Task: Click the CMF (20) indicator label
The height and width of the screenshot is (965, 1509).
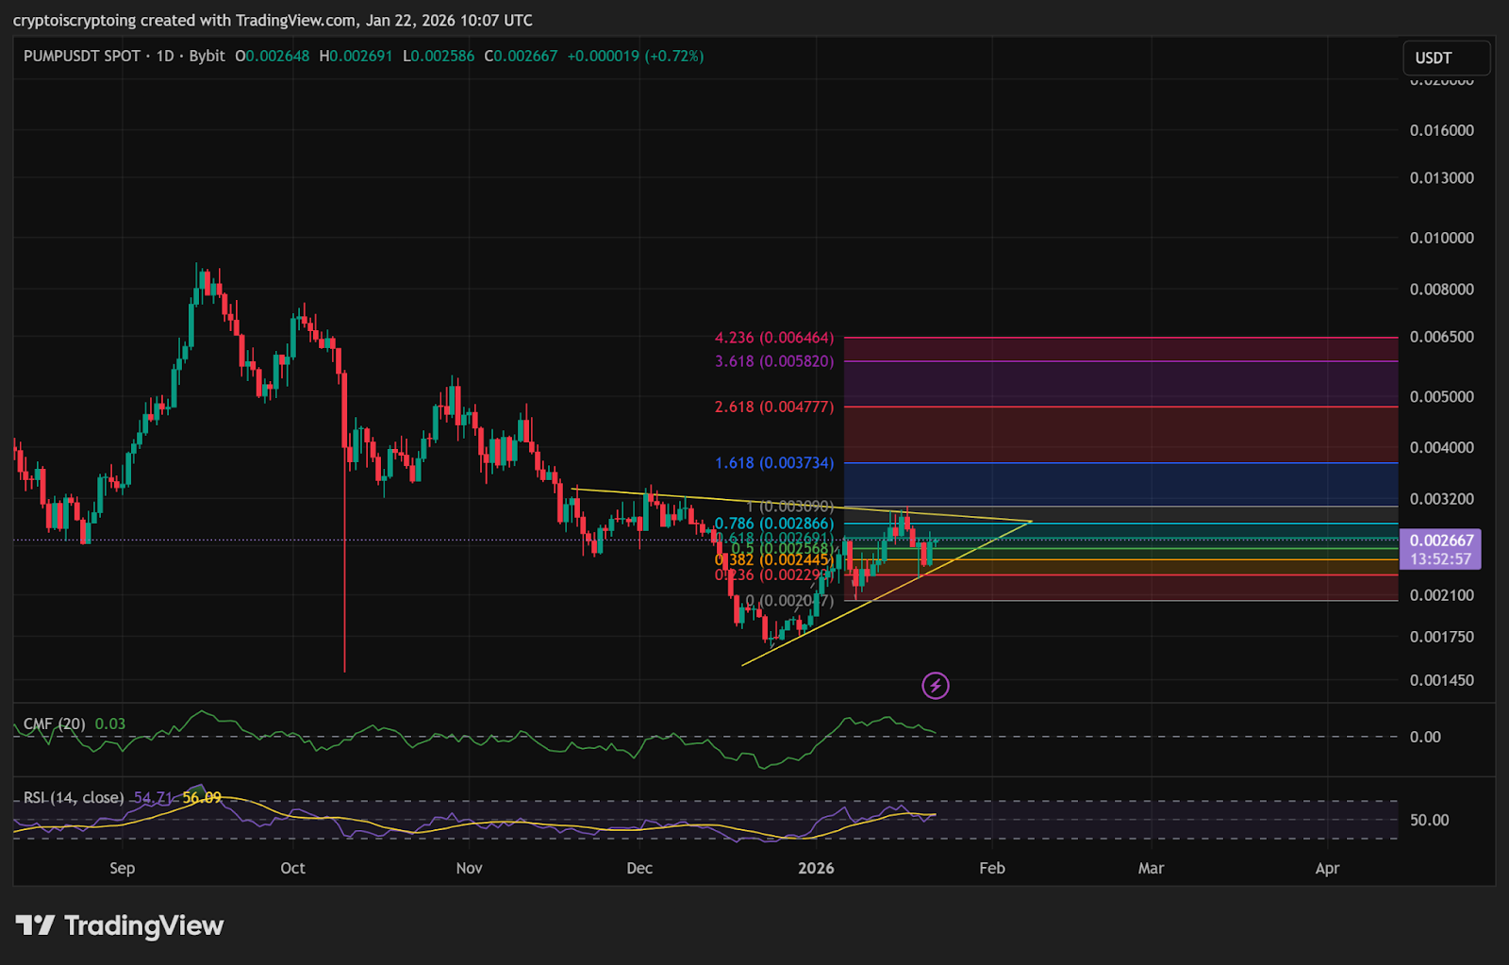Action: click(54, 724)
